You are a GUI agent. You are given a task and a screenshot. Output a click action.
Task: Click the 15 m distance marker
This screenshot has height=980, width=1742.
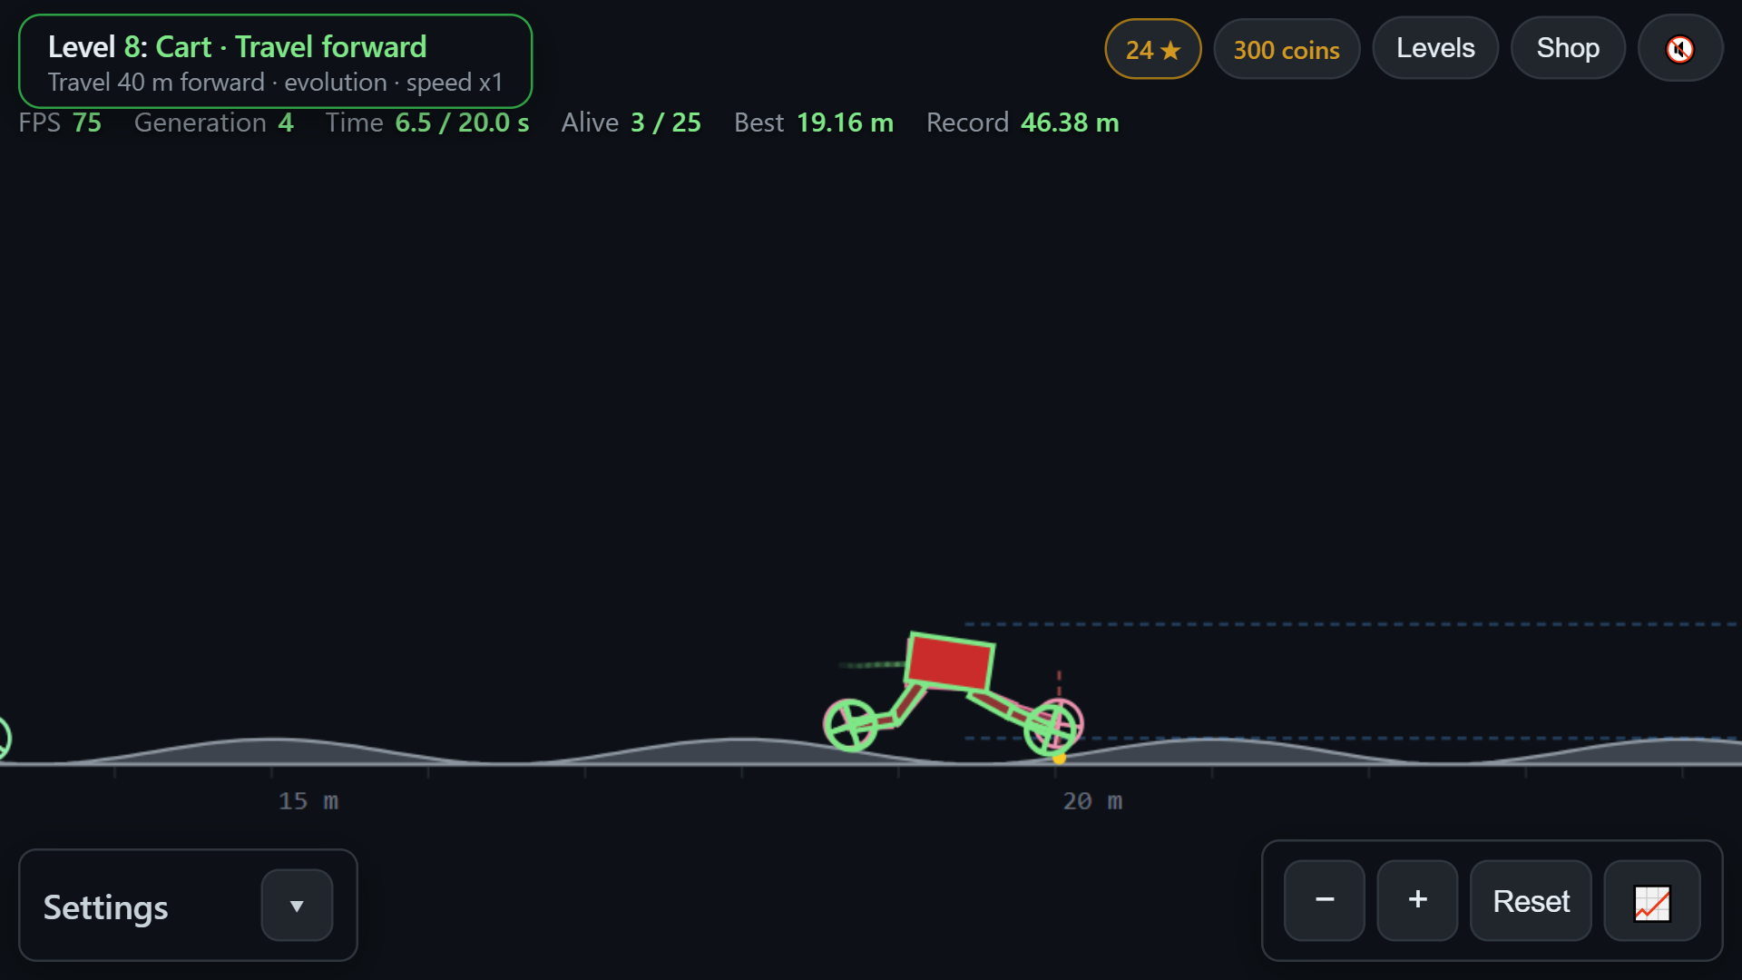point(308,801)
